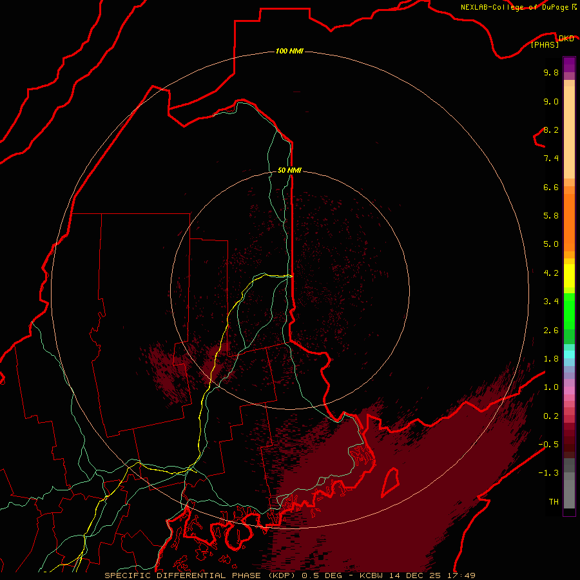This screenshot has width=580, height=580.
Task: Click the 50 NMI range ring label
Action: point(289,170)
